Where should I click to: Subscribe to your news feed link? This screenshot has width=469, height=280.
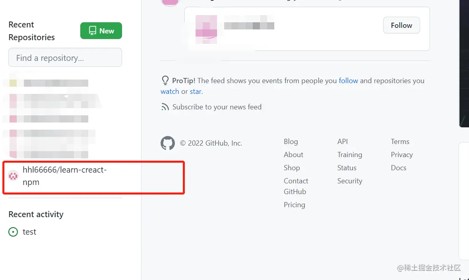click(217, 107)
